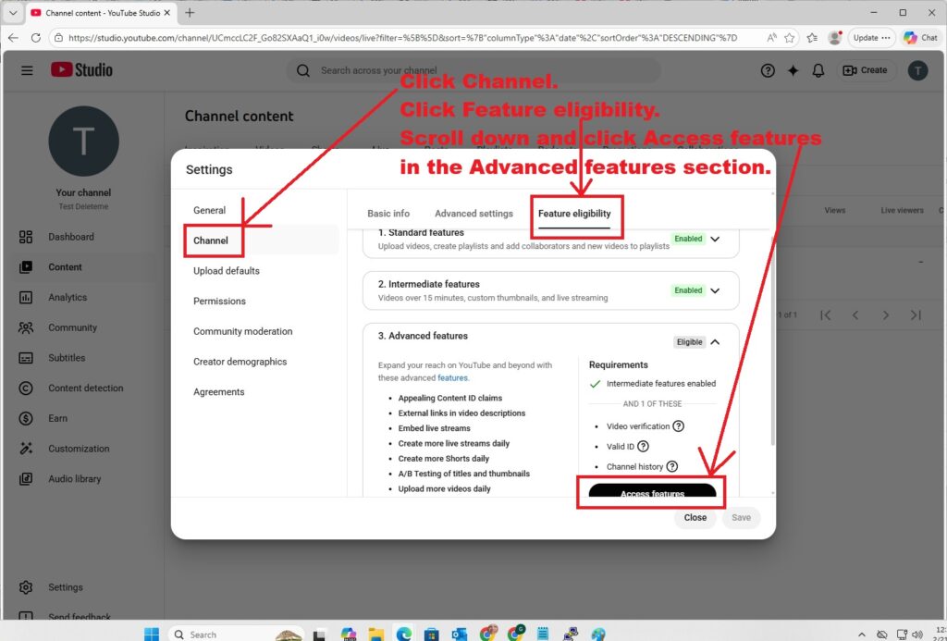Open the notifications bell icon
This screenshot has height=641, width=947.
pyautogui.click(x=818, y=70)
